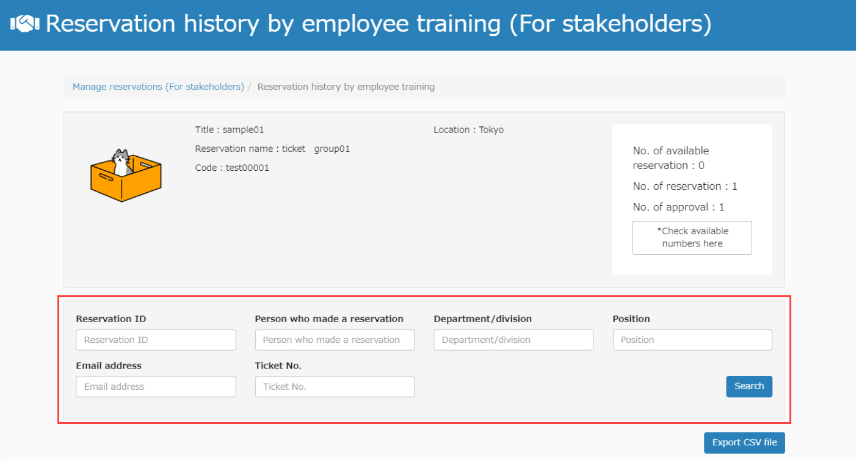Click the Location : Tokyo text

(x=468, y=130)
